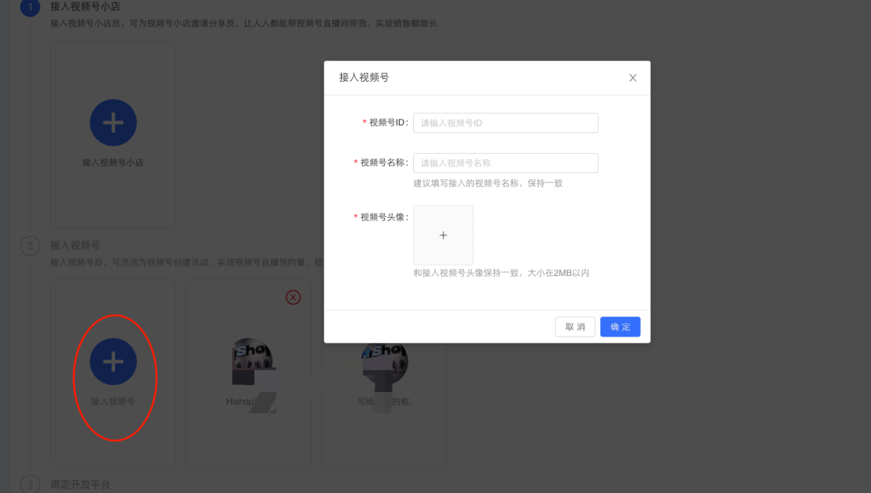Click the blue plus icon above 接入视频号
The image size is (871, 493).
(113, 361)
